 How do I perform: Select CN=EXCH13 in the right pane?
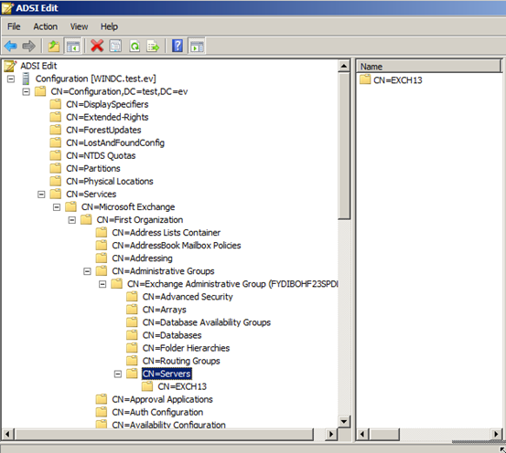[x=397, y=79]
